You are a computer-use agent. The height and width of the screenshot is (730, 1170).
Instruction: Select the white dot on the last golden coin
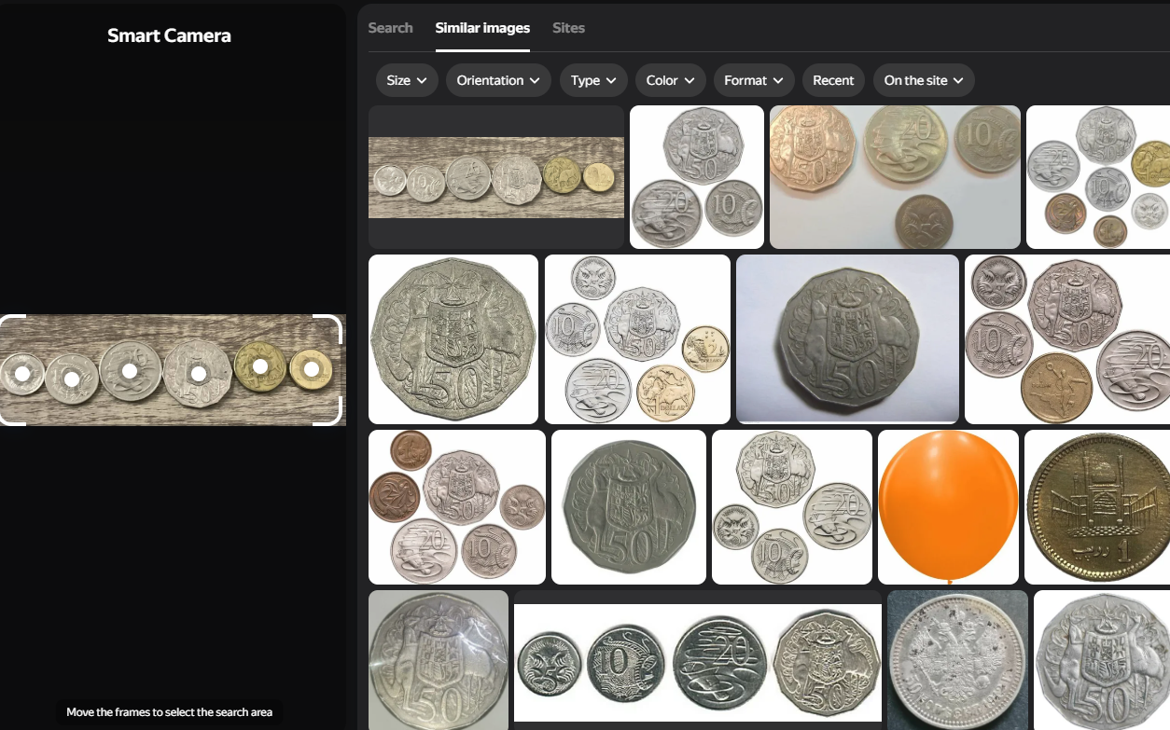click(x=312, y=370)
